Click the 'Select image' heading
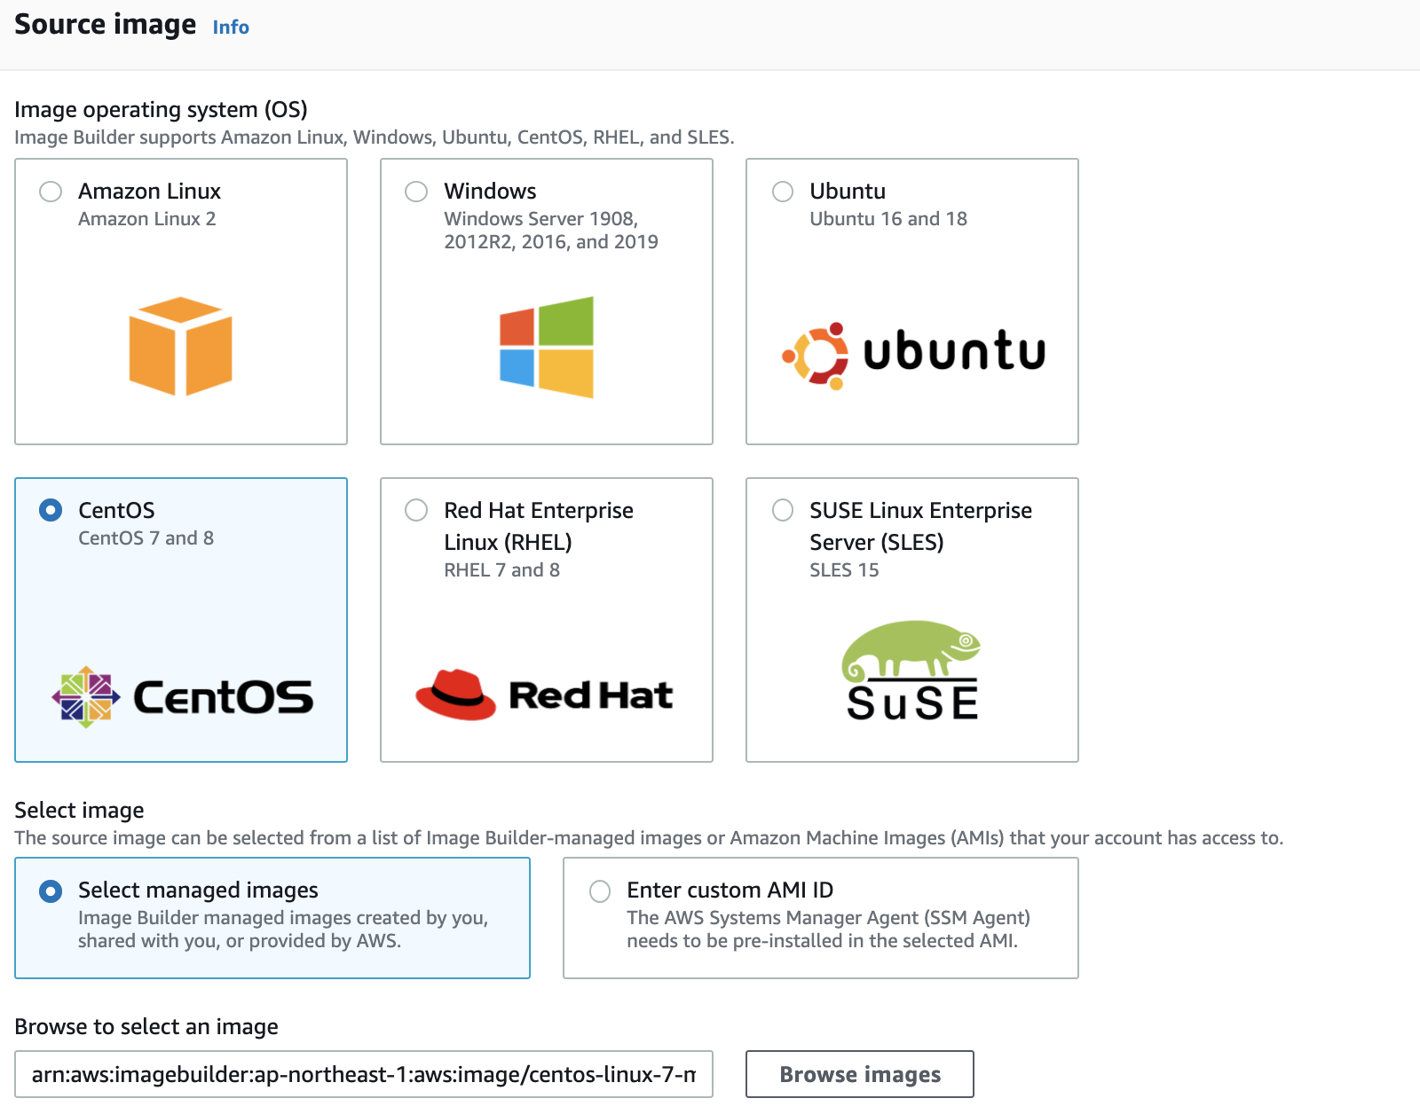1420x1114 pixels. (79, 811)
